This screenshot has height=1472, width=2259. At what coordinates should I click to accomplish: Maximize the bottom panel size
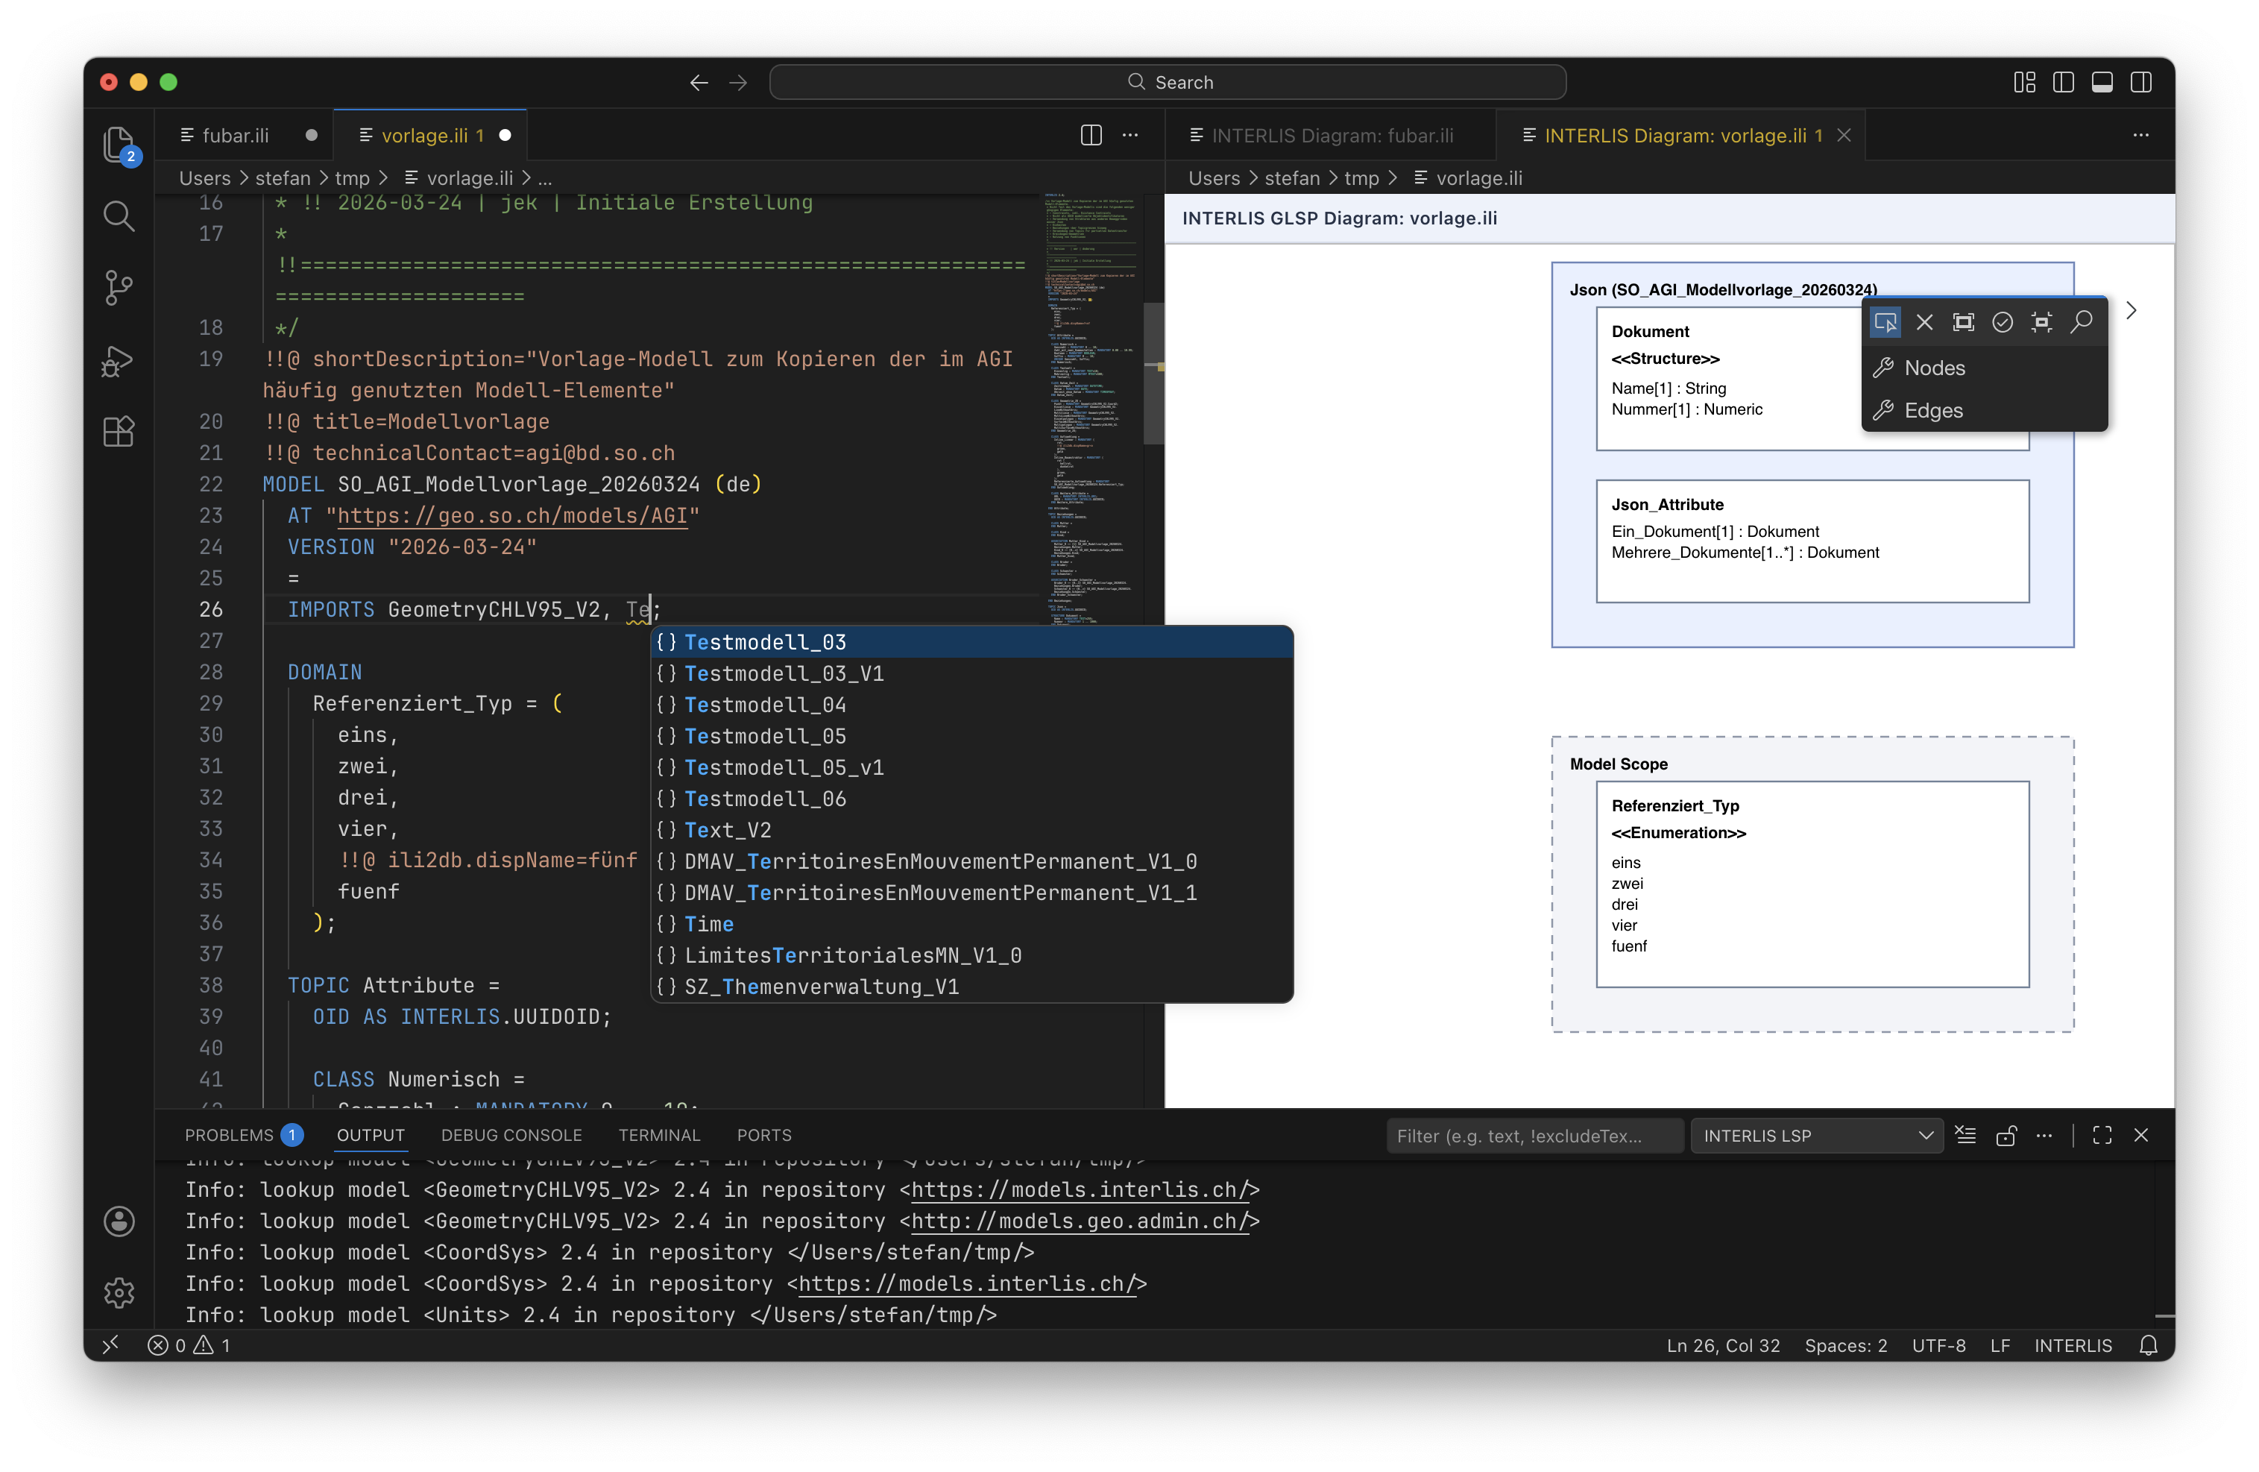point(2102,1135)
